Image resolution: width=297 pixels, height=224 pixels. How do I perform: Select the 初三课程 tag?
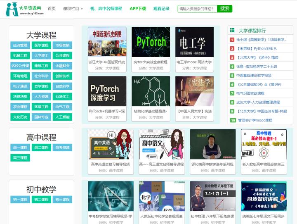62,200
